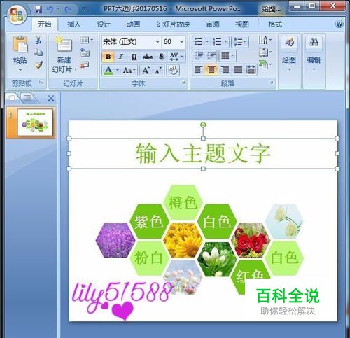This screenshot has height=338, width=350.
Task: Open the 幻灯片放映 ribbon tab
Action: [173, 24]
